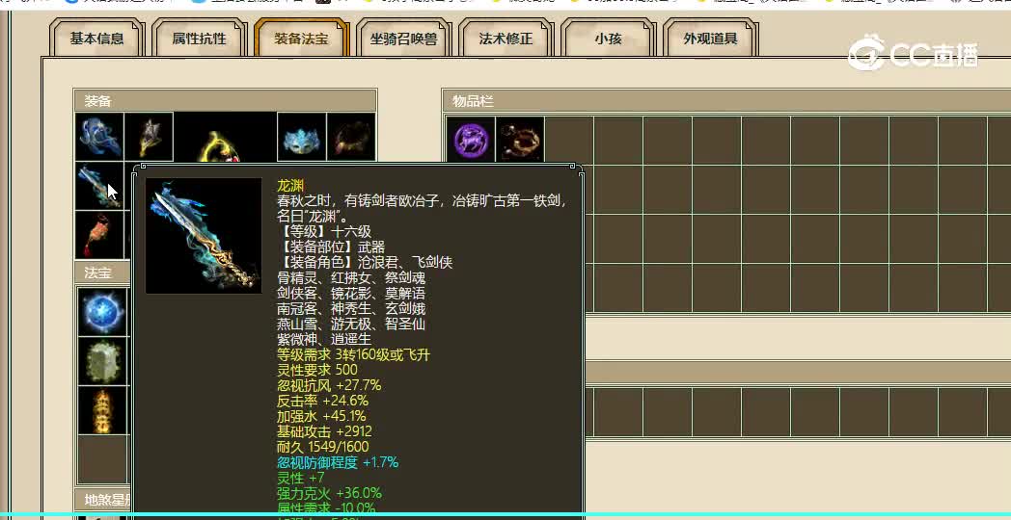Click the 南冠客、神秀生、玄剑娥 line

click(351, 309)
